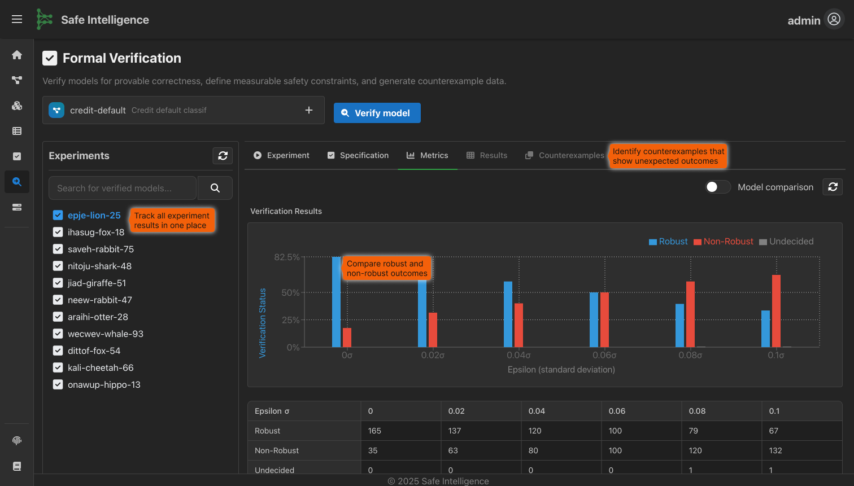Open the fingerprint icon in the sidebar
This screenshot has height=486, width=854.
17,440
